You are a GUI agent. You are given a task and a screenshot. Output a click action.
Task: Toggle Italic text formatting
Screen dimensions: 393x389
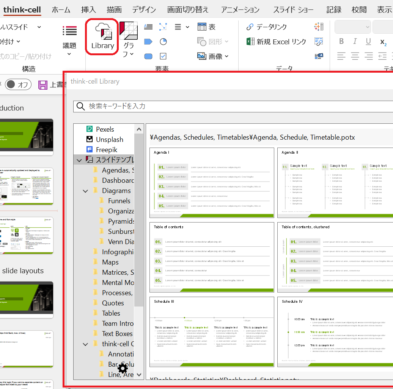[355, 42]
